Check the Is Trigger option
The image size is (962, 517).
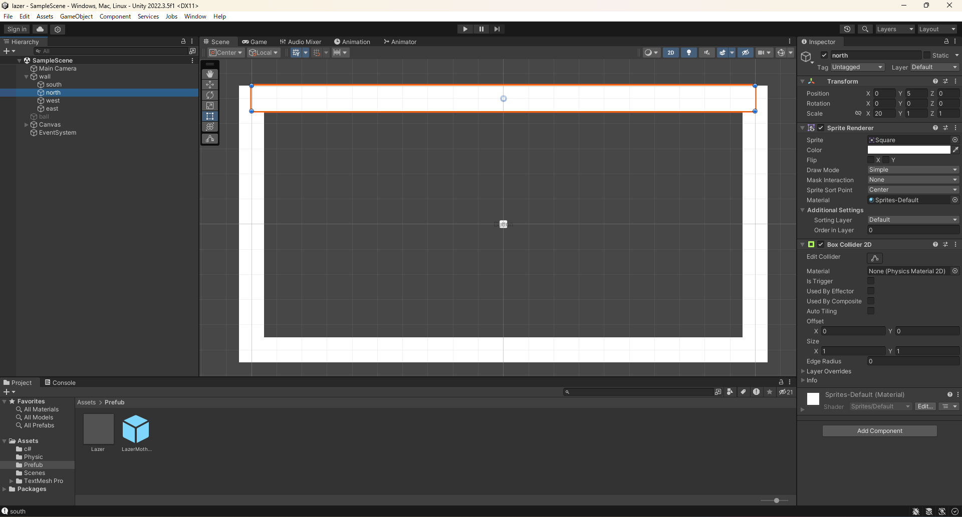[x=871, y=281]
